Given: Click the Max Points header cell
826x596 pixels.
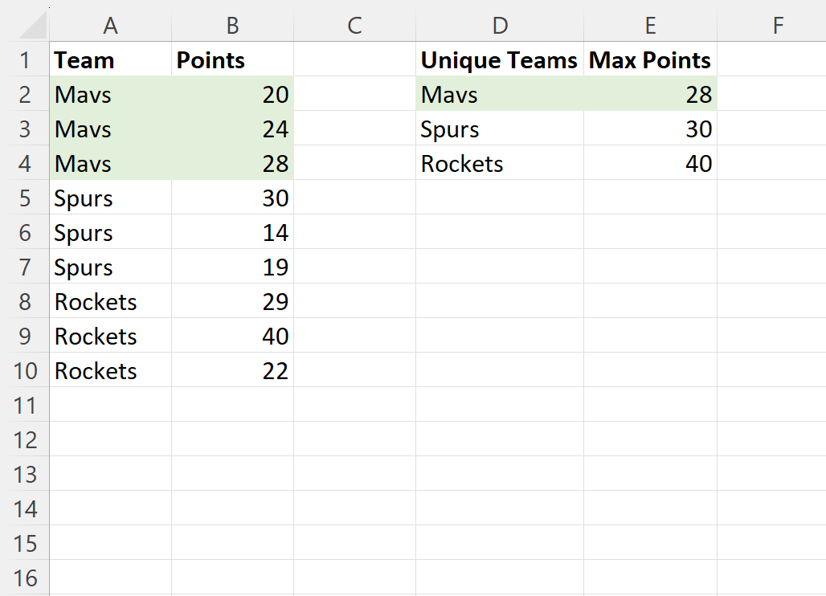Looking at the screenshot, I should pos(650,60).
